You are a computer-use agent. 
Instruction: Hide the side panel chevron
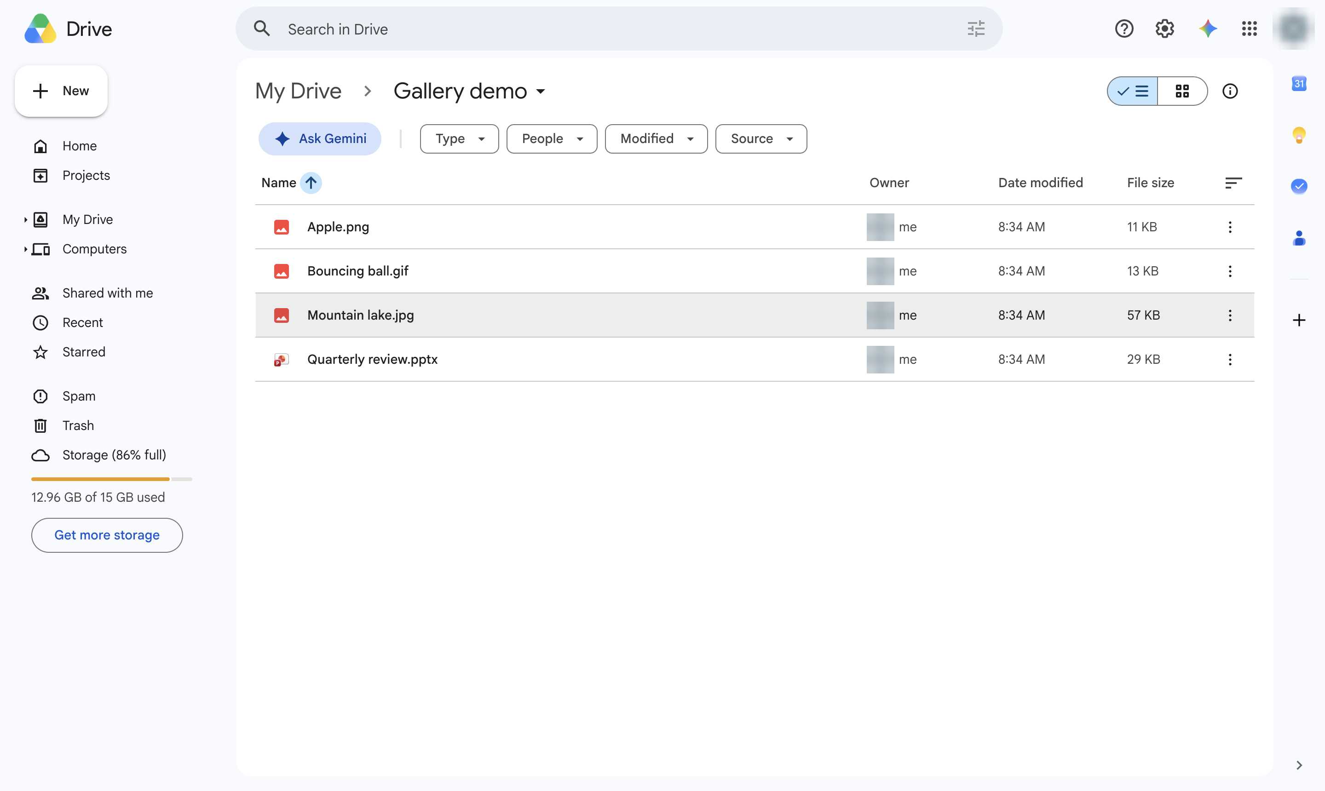pos(1299,765)
